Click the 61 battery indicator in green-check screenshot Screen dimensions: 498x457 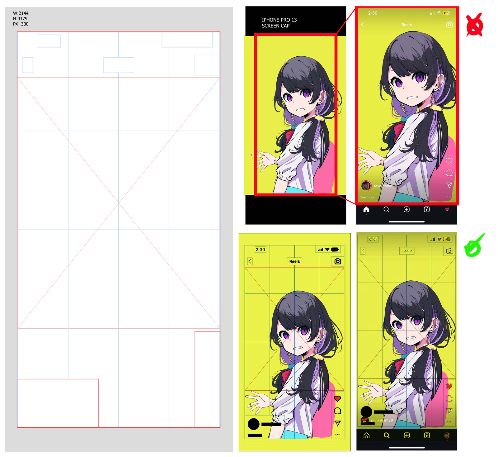pos(447,239)
